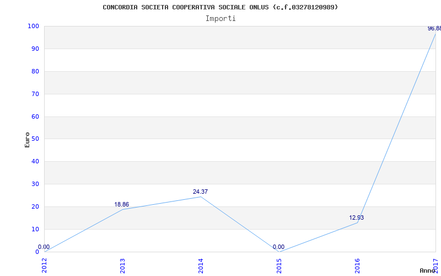Image resolution: width=441 pixels, height=276 pixels.
Task: Click the 80 y-axis tick label
Action: (x=35, y=71)
